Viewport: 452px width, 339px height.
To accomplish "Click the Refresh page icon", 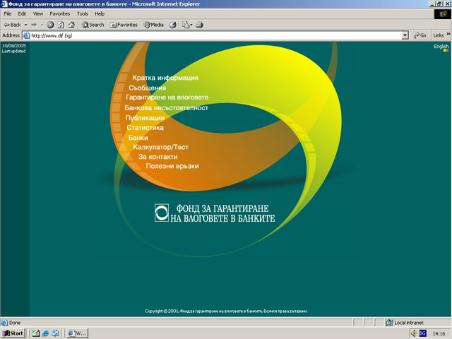I will (x=61, y=25).
